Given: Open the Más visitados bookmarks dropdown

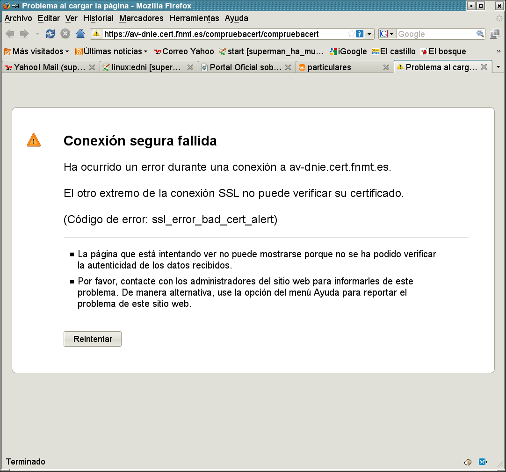Looking at the screenshot, I should point(36,51).
